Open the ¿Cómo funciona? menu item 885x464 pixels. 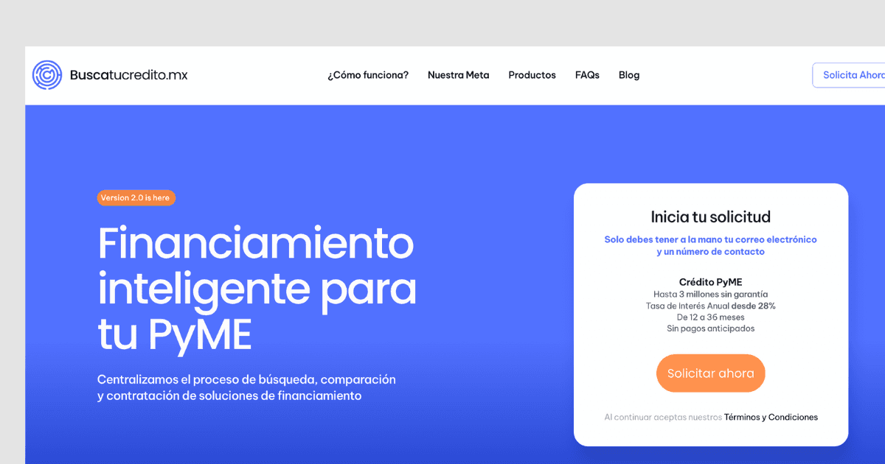point(367,75)
